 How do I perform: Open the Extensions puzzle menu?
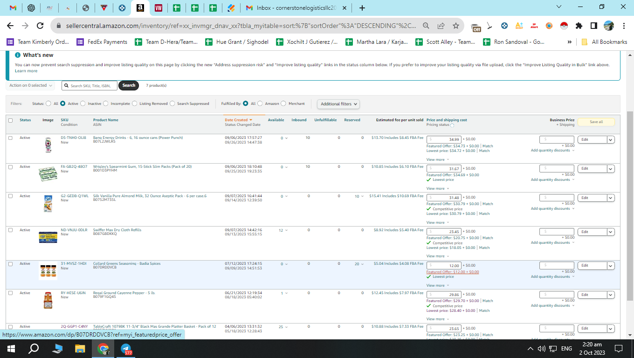tap(579, 26)
